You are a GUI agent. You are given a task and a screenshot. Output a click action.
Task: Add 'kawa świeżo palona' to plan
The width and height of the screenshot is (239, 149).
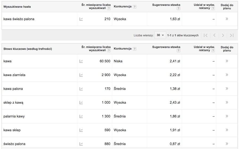click(227, 19)
